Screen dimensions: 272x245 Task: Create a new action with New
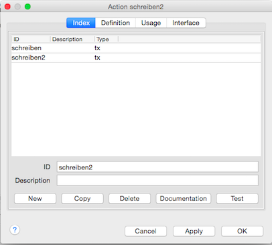(35, 198)
